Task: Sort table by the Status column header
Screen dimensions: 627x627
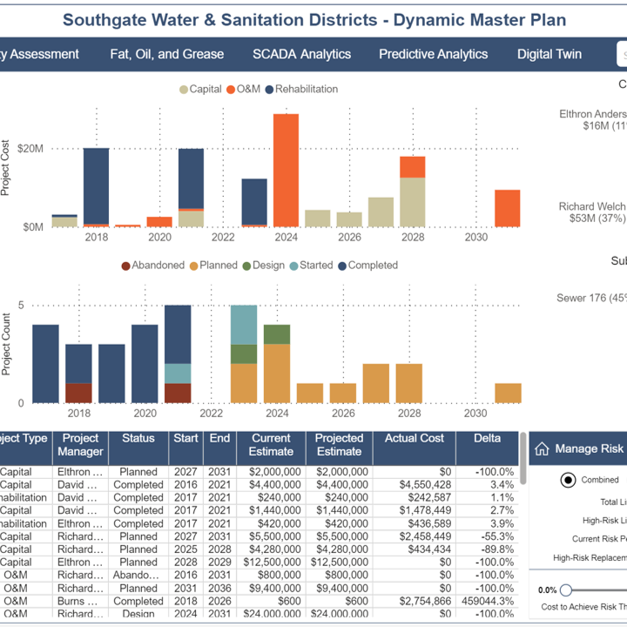Action: tap(138, 438)
